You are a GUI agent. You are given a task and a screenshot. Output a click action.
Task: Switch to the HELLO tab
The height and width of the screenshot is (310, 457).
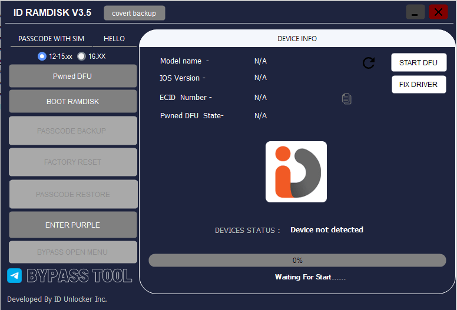[x=114, y=39]
